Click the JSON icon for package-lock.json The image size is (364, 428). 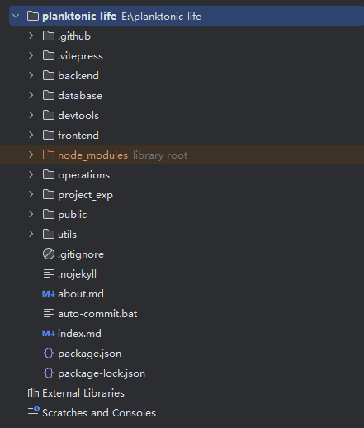pyautogui.click(x=49, y=373)
